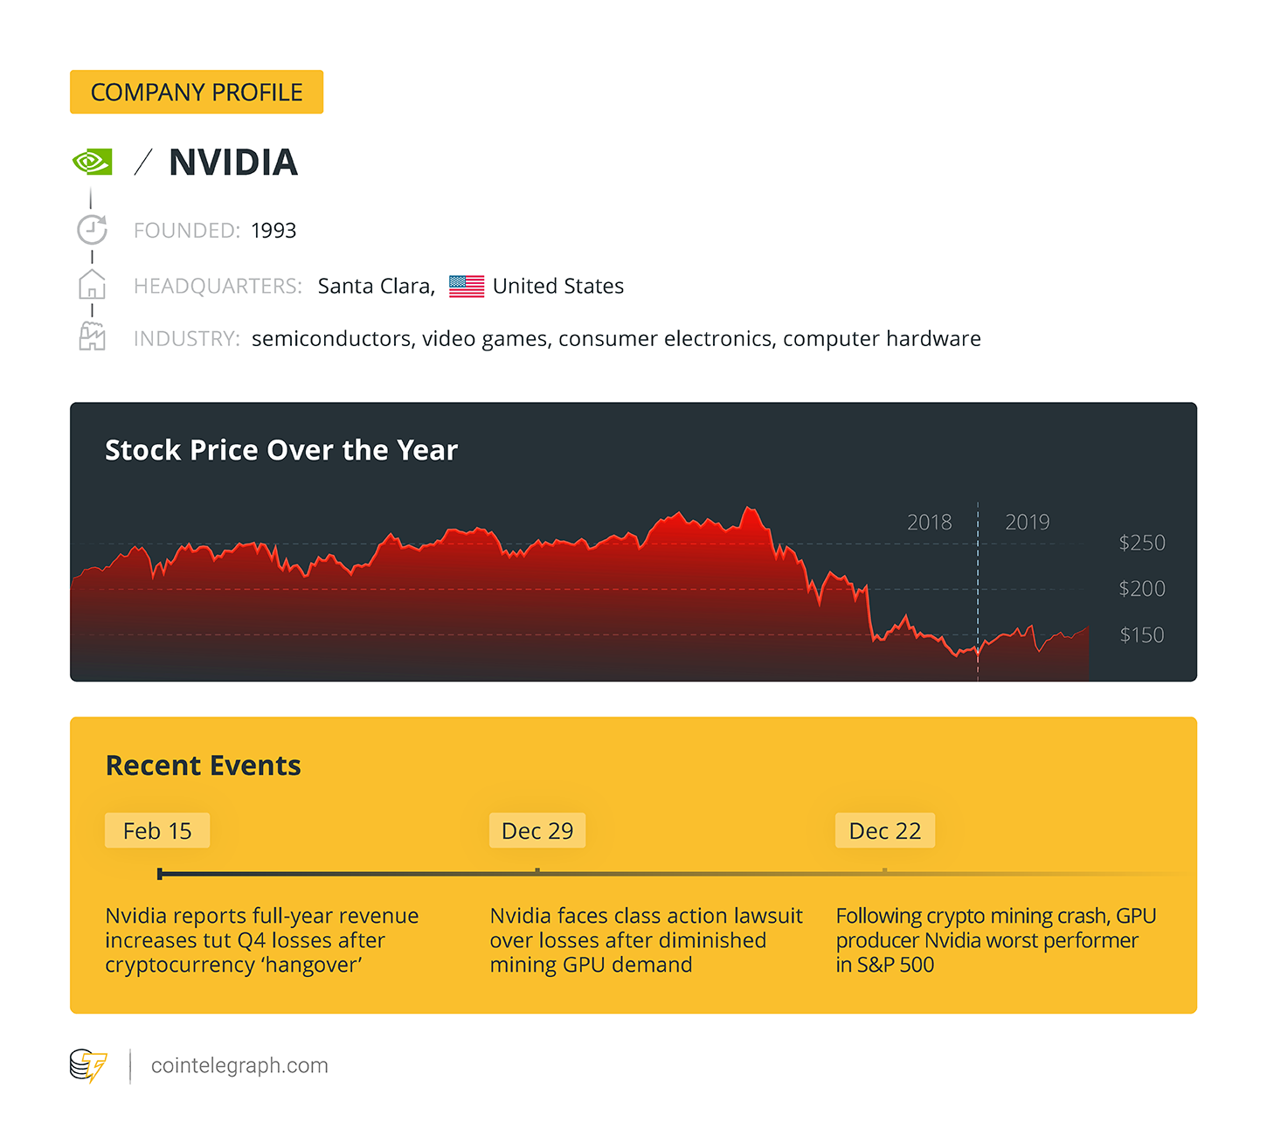Click the $150 price axis label

[x=1142, y=635]
